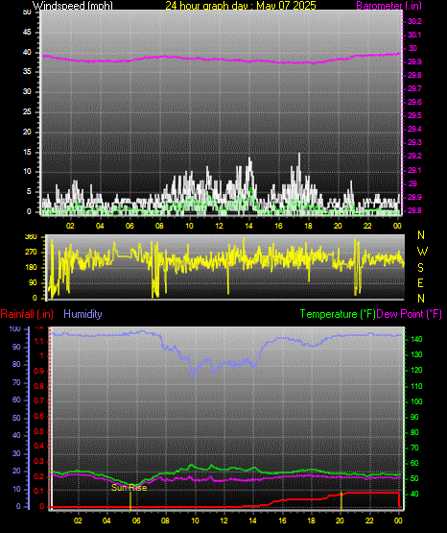Click the 0.5 rainfall axis value

[x=39, y=431]
